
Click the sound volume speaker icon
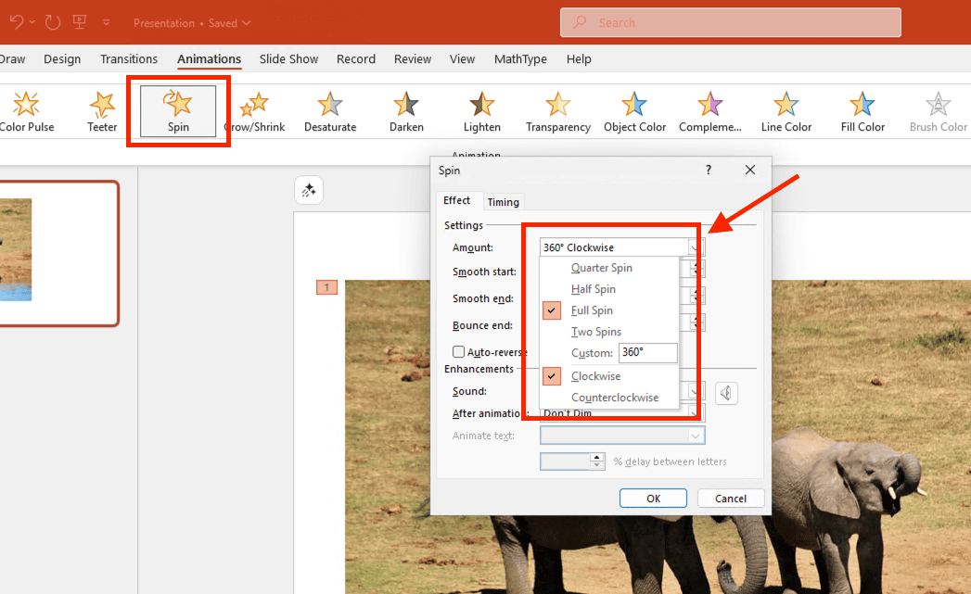pos(727,393)
